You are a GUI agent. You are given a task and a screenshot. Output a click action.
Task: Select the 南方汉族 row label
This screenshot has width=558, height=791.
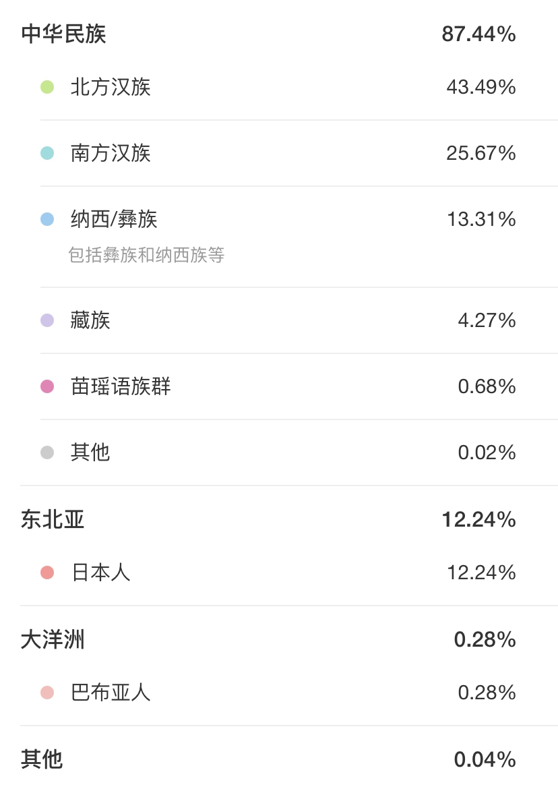tap(111, 153)
